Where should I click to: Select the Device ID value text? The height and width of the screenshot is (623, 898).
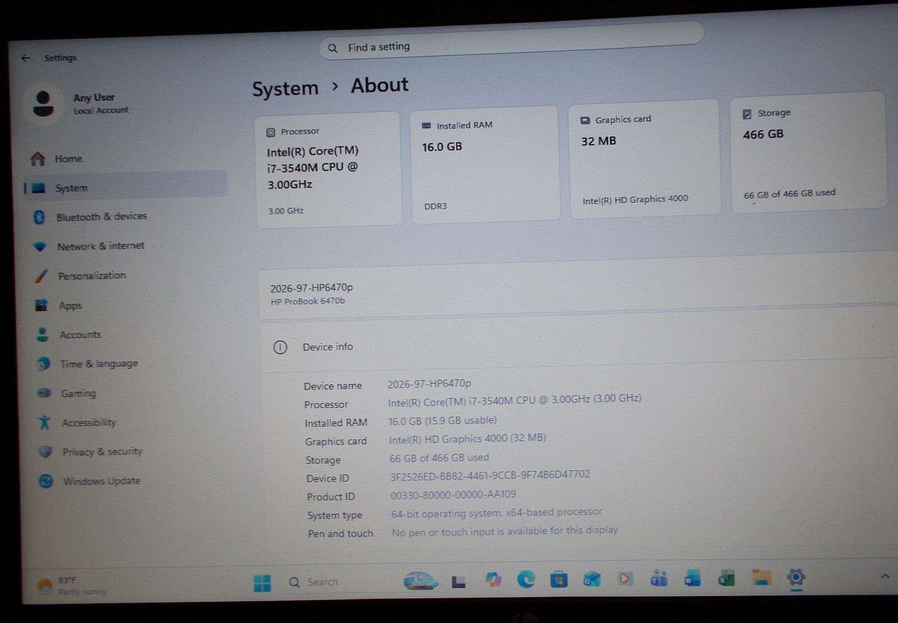tap(490, 475)
